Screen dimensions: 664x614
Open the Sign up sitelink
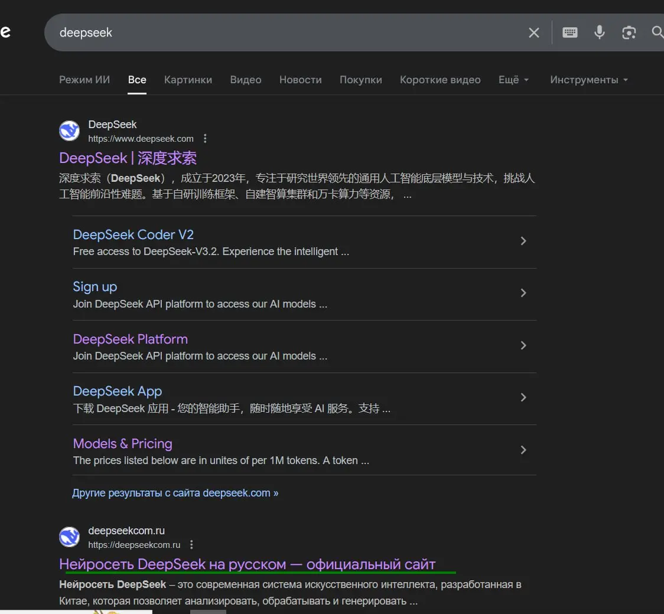click(x=95, y=287)
